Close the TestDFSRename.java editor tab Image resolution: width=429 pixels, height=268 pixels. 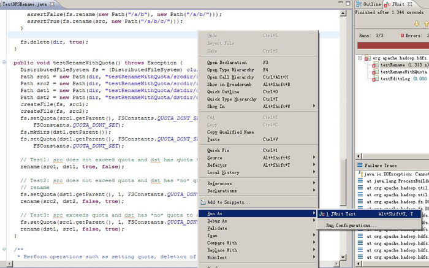[52, 4]
